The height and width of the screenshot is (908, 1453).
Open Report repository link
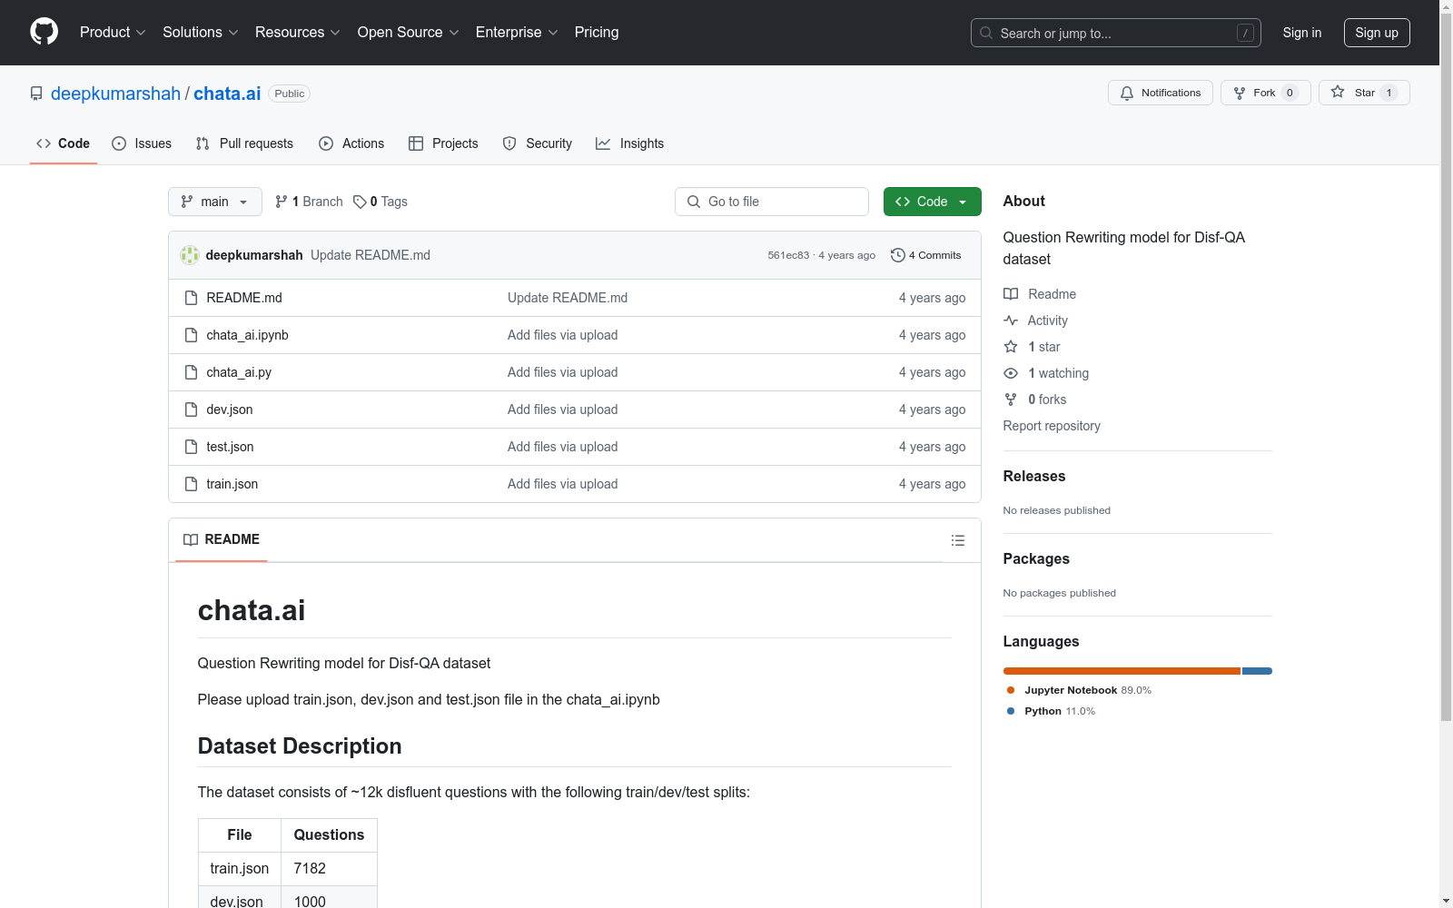coord(1052,426)
